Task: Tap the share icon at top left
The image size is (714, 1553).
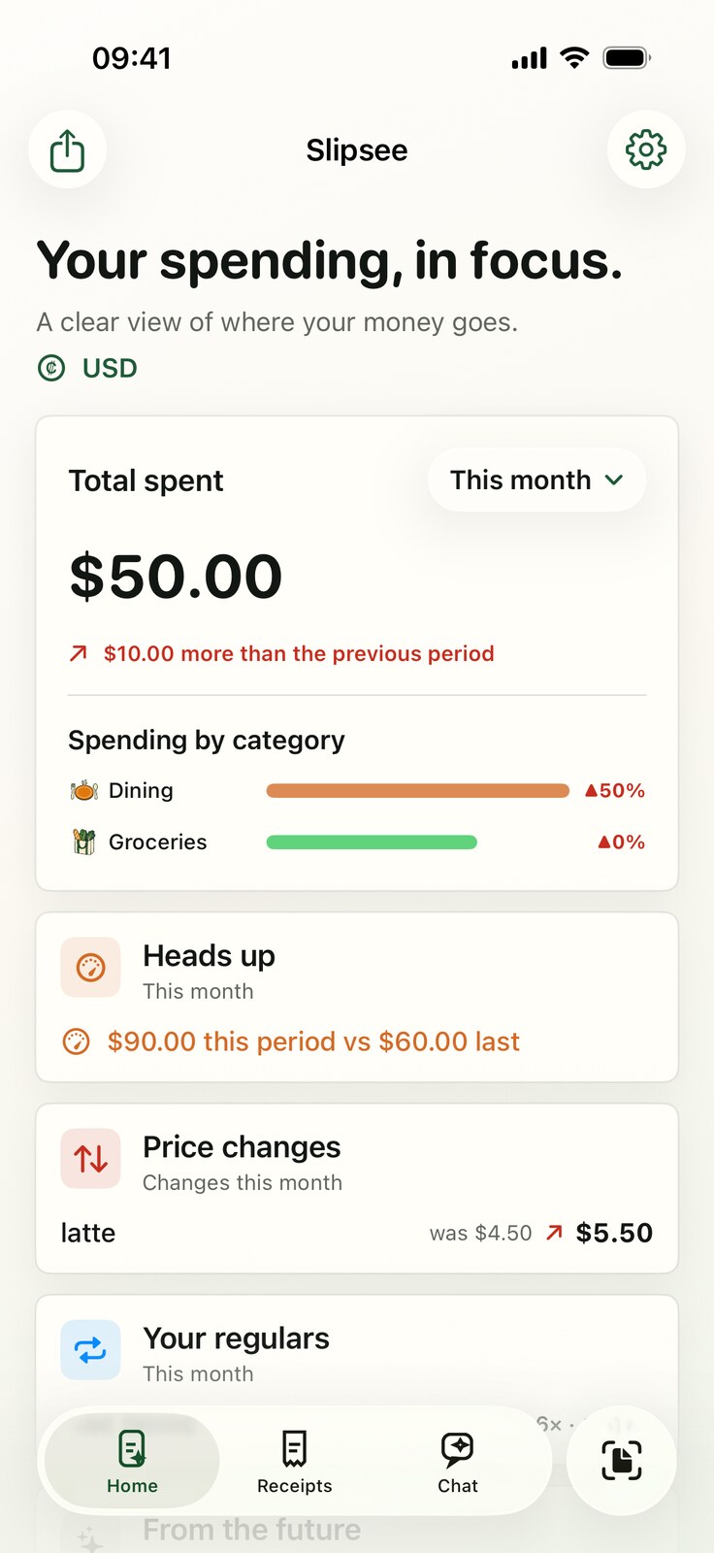Action: coord(67,150)
